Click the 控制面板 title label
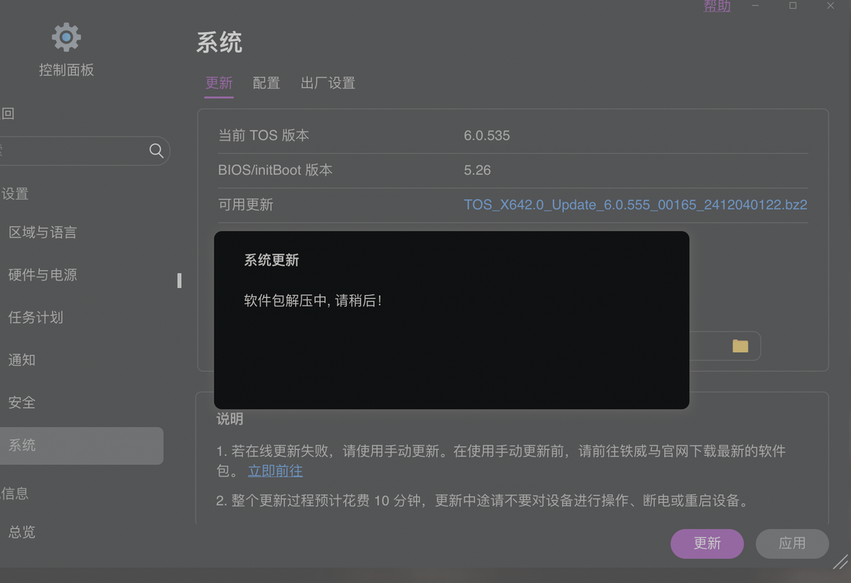This screenshot has width=851, height=583. pyautogui.click(x=66, y=70)
